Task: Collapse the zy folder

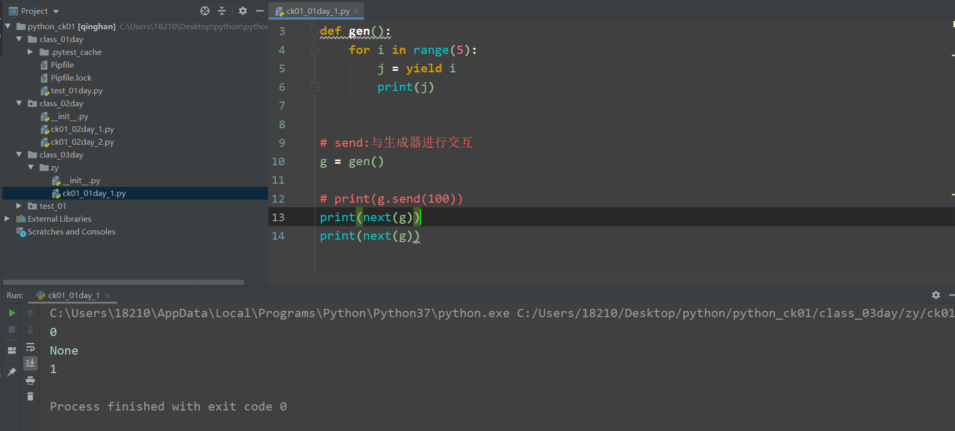Action: (x=31, y=167)
